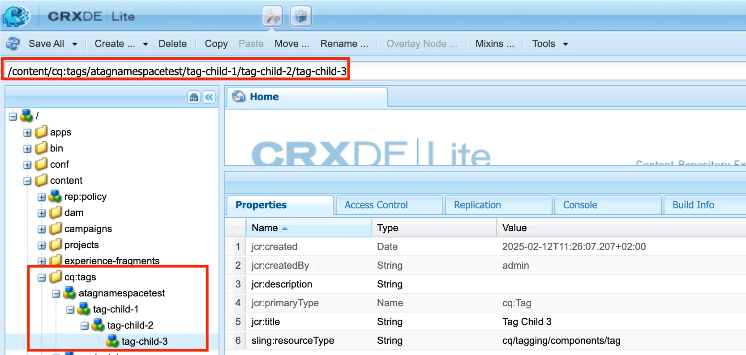Screen dimensions: 746x355
Task: Click the 'Tag Child 3' value cell
Action: tap(527, 322)
